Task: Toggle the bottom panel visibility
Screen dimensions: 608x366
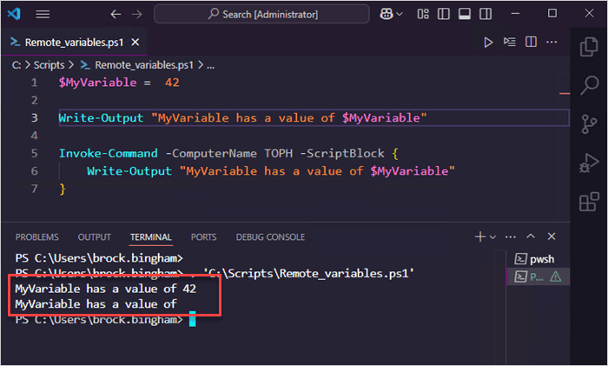Action: (x=465, y=15)
